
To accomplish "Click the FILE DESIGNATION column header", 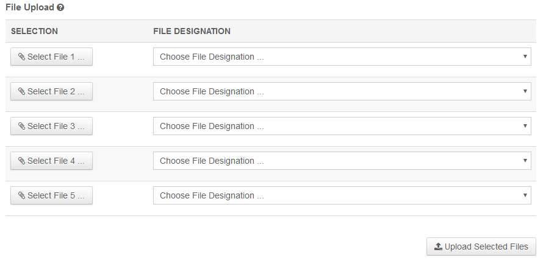I will coord(192,31).
